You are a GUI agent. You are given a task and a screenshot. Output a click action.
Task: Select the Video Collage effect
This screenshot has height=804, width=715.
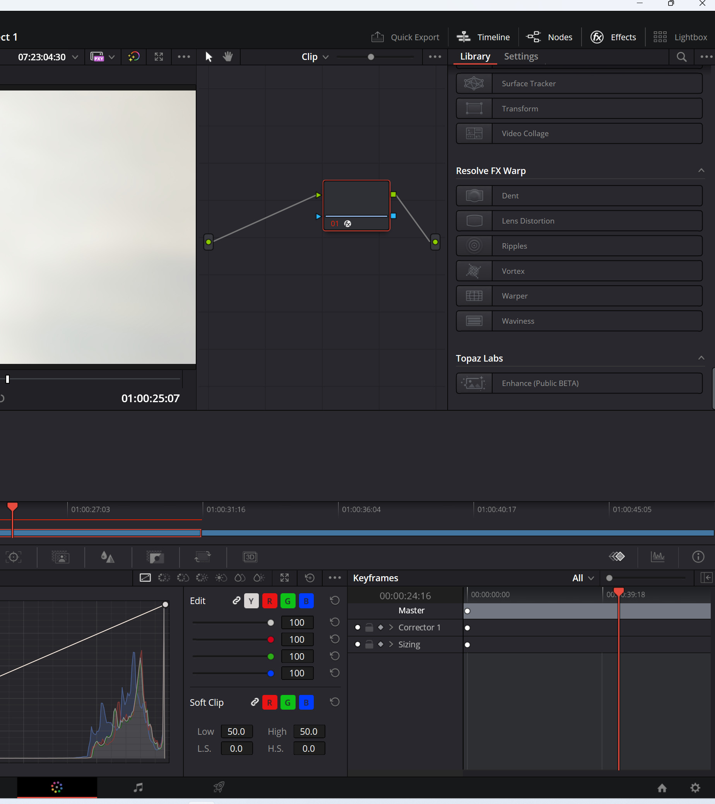click(579, 133)
